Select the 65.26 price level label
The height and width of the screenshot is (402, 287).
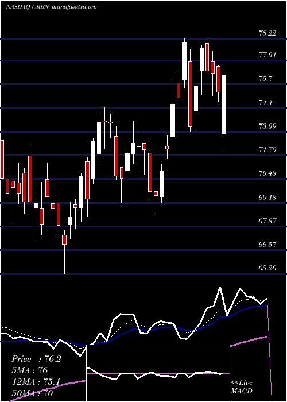pos(268,268)
